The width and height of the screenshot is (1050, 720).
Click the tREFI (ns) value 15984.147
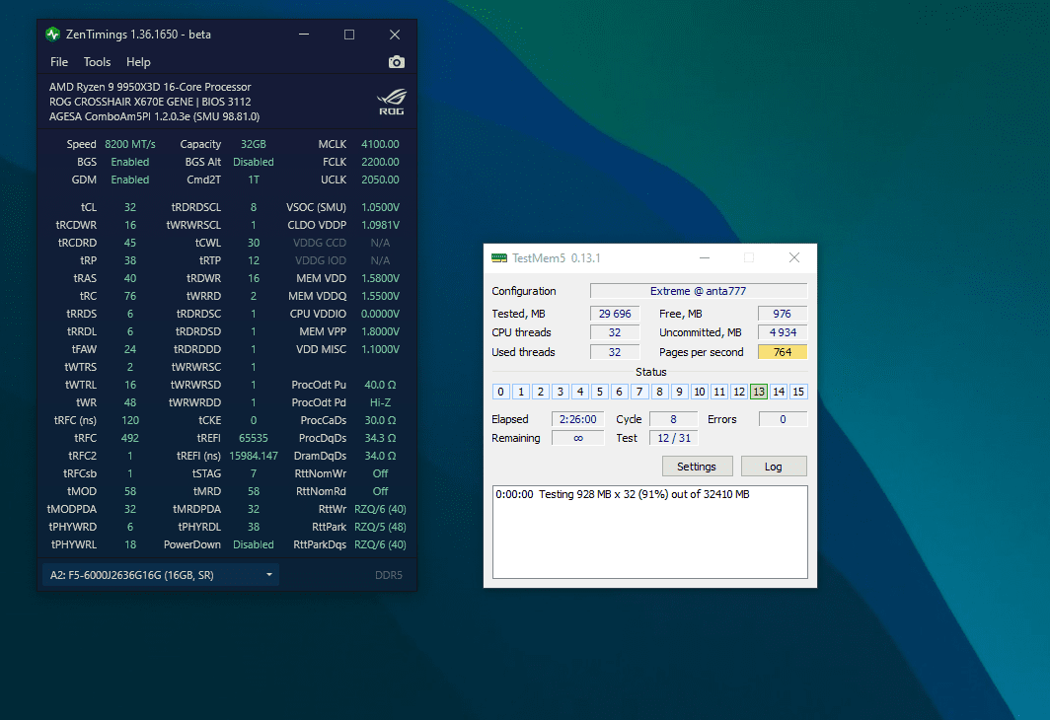point(253,456)
